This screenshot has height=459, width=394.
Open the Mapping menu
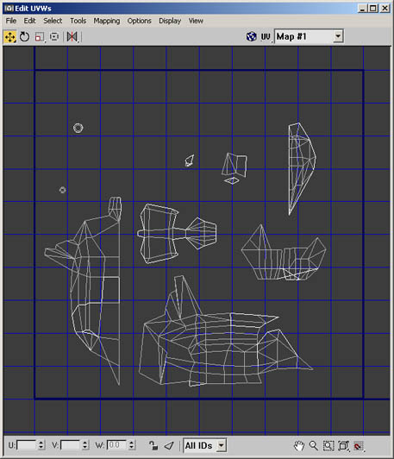[x=107, y=21]
